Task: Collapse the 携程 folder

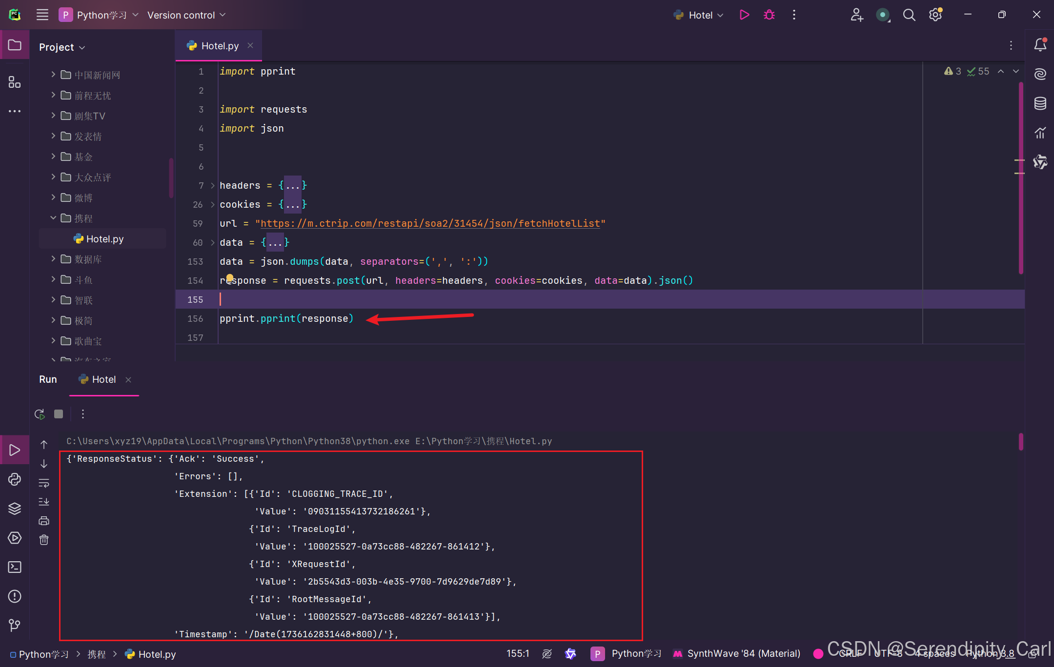Action: [53, 218]
